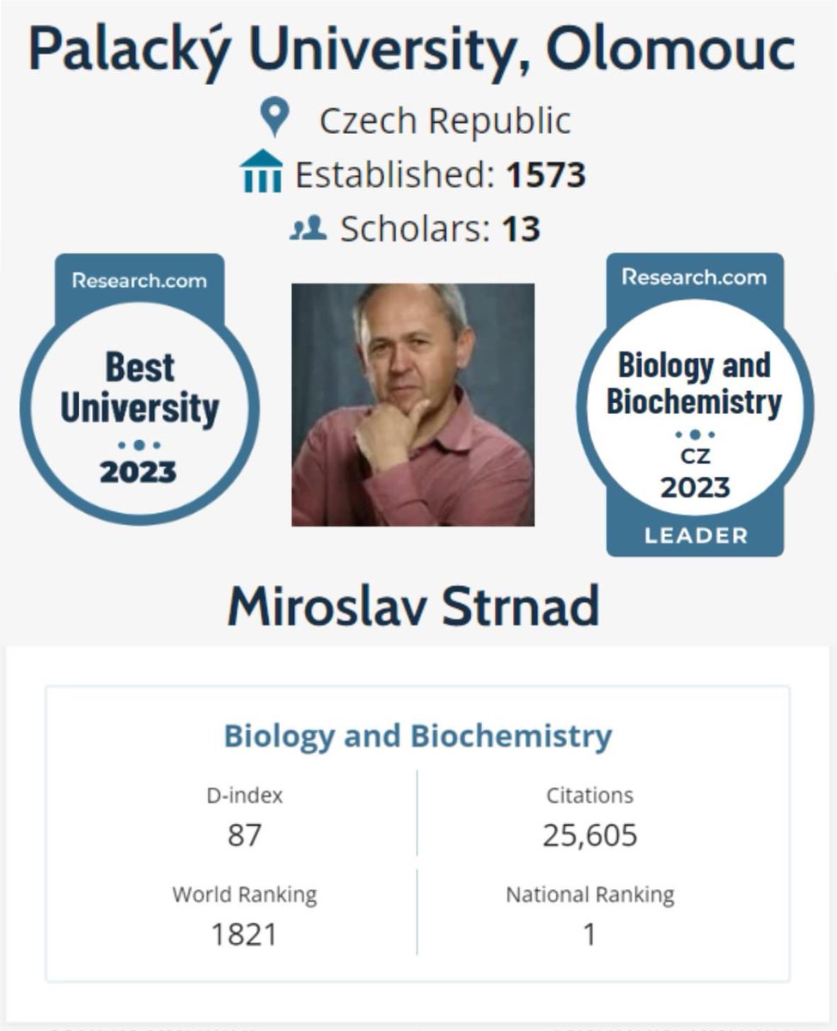
Task: Open Biology and Biochemistry card heading
Action: [418, 736]
